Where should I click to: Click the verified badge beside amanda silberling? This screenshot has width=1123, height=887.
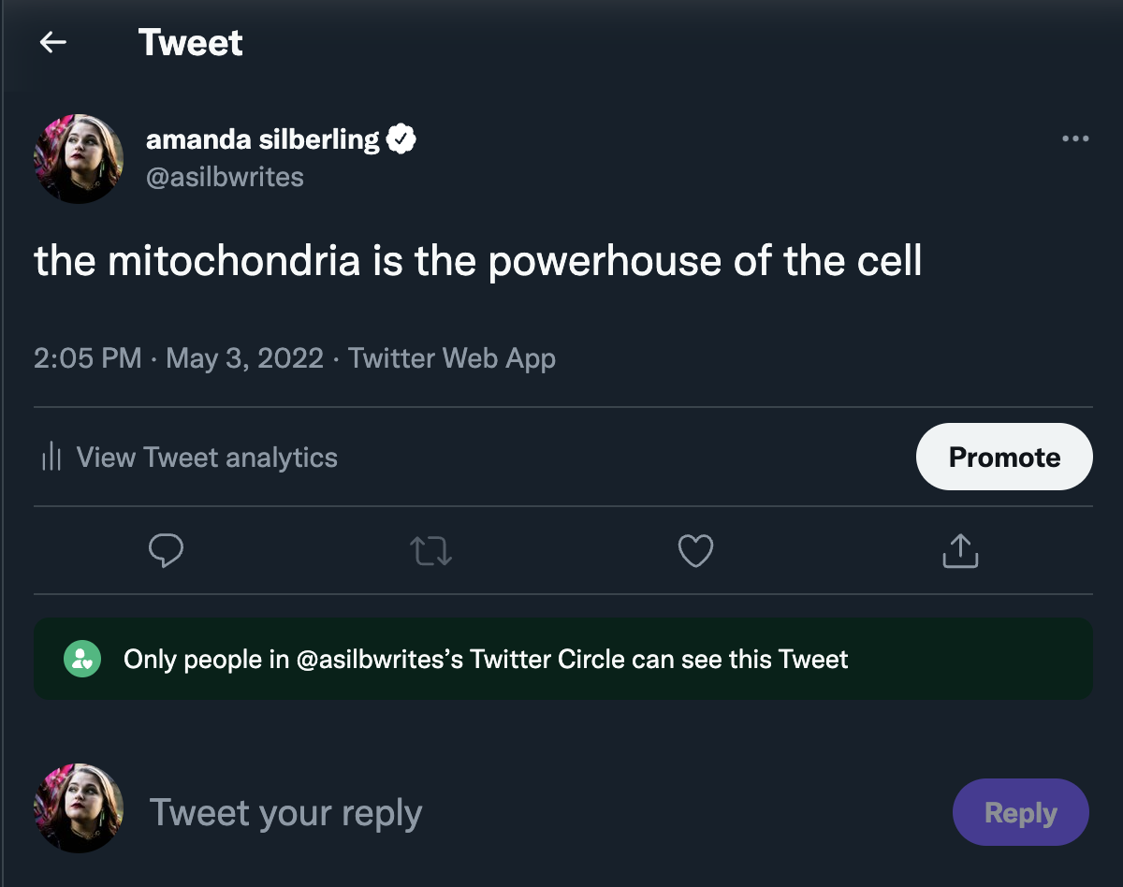[x=401, y=140]
